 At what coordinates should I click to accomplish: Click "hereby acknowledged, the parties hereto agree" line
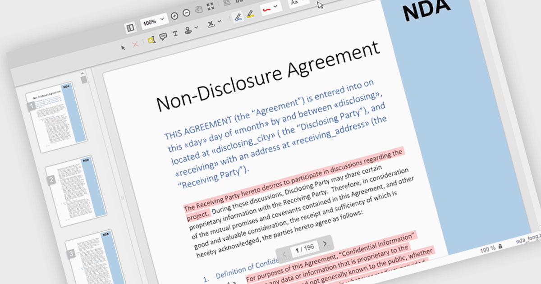click(279, 233)
